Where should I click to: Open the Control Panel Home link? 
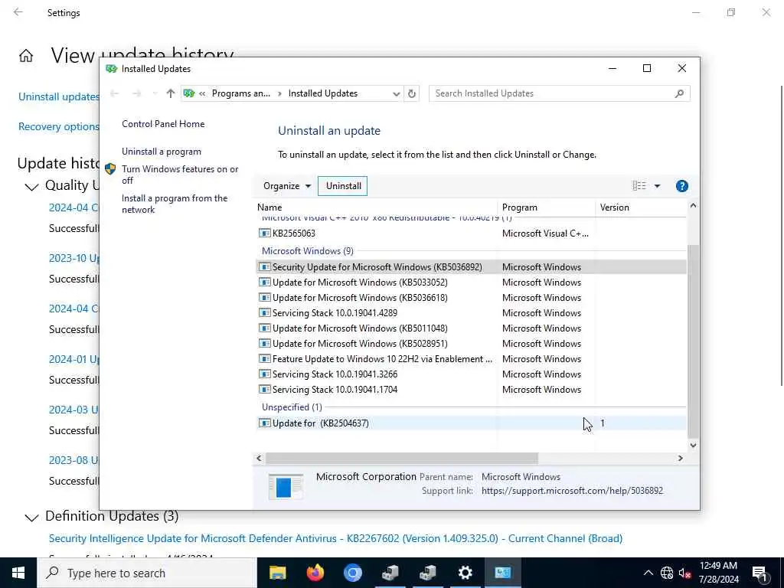click(163, 124)
